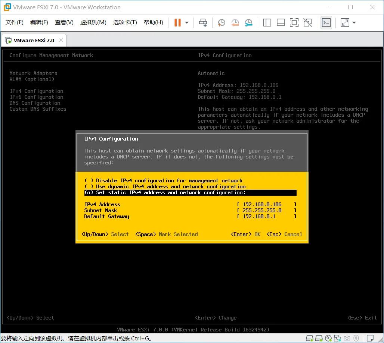Select the Disable IPv4 configuration radio option
The height and width of the screenshot is (343, 384).
161,180
